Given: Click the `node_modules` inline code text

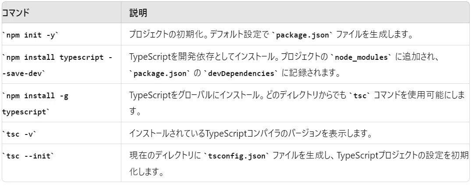Looking at the screenshot, I should [361, 57].
